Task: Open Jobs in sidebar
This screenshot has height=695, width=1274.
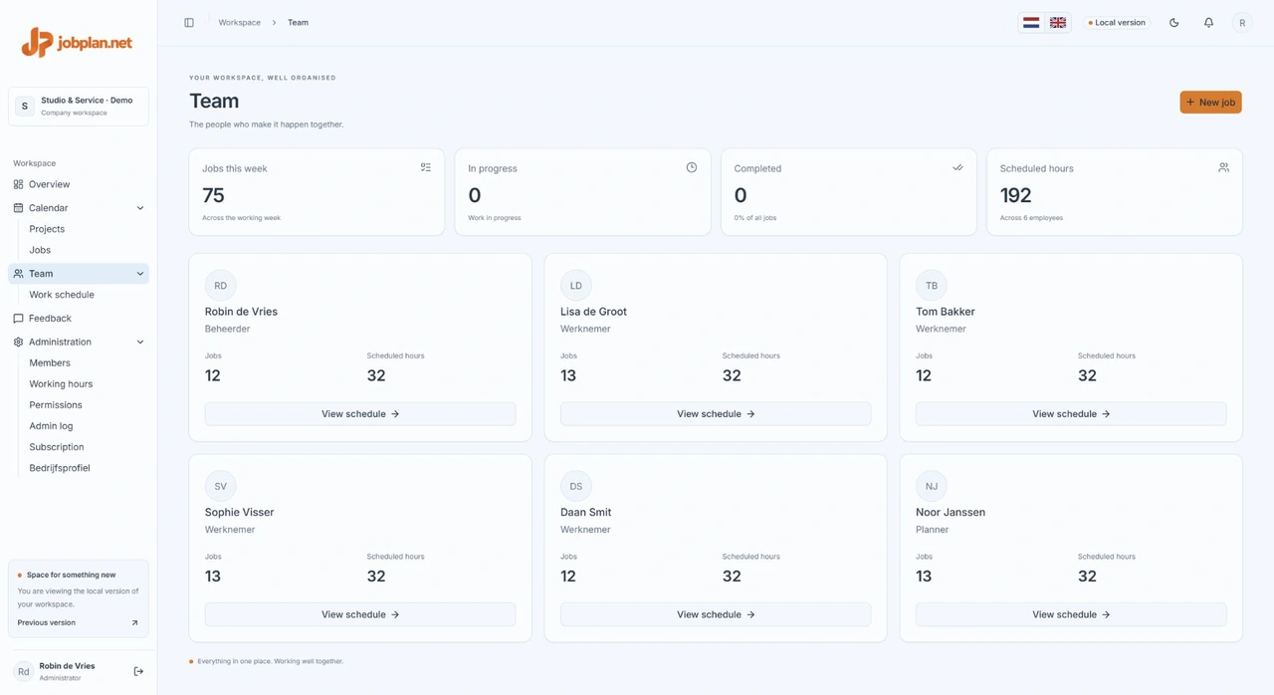Action: (x=40, y=250)
